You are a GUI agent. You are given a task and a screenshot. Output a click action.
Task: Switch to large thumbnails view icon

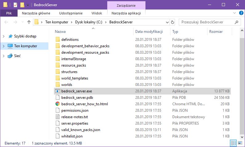[240, 143]
